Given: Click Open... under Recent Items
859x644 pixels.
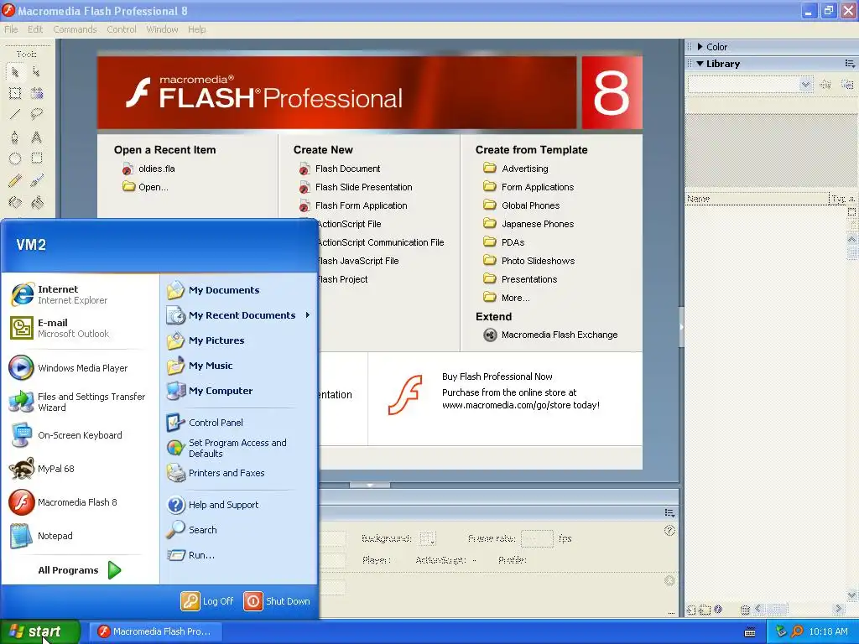Looking at the screenshot, I should (x=153, y=187).
